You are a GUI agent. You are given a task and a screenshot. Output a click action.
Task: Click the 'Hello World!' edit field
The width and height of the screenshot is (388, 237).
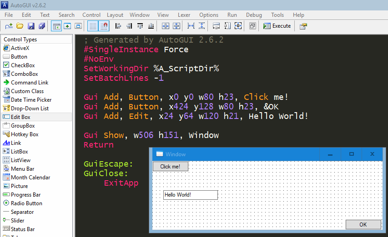[191, 195]
